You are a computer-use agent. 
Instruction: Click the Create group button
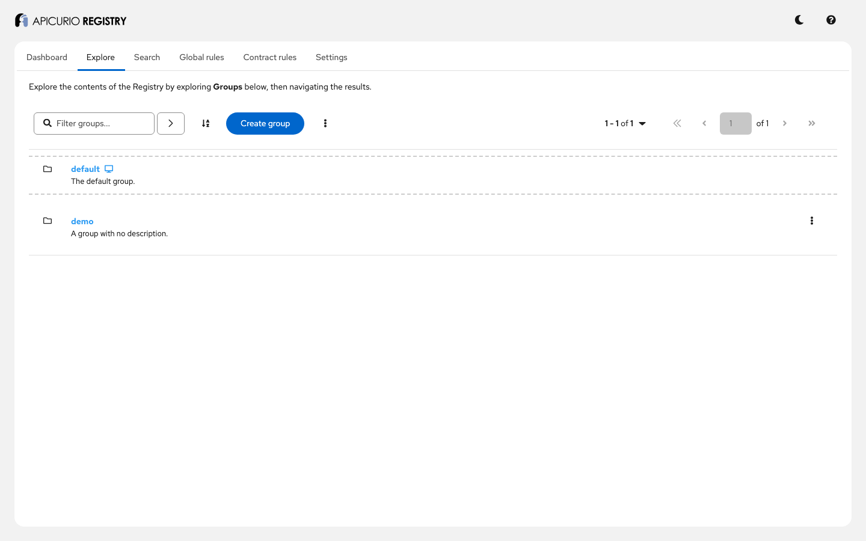(x=265, y=123)
